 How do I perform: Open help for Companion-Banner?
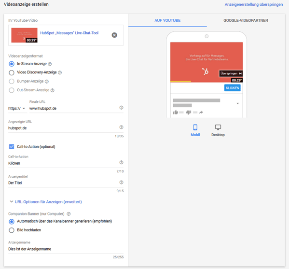[x=69, y=214]
